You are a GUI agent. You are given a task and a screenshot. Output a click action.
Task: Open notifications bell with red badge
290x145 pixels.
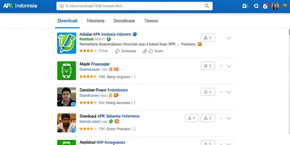point(265,6)
